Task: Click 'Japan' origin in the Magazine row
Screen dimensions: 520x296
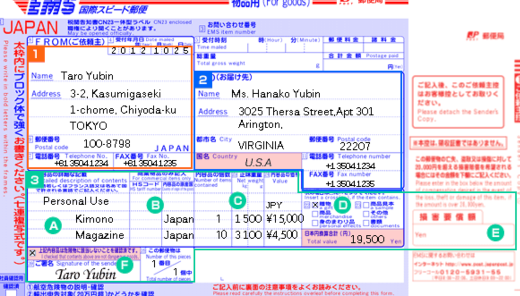Action: (178, 235)
